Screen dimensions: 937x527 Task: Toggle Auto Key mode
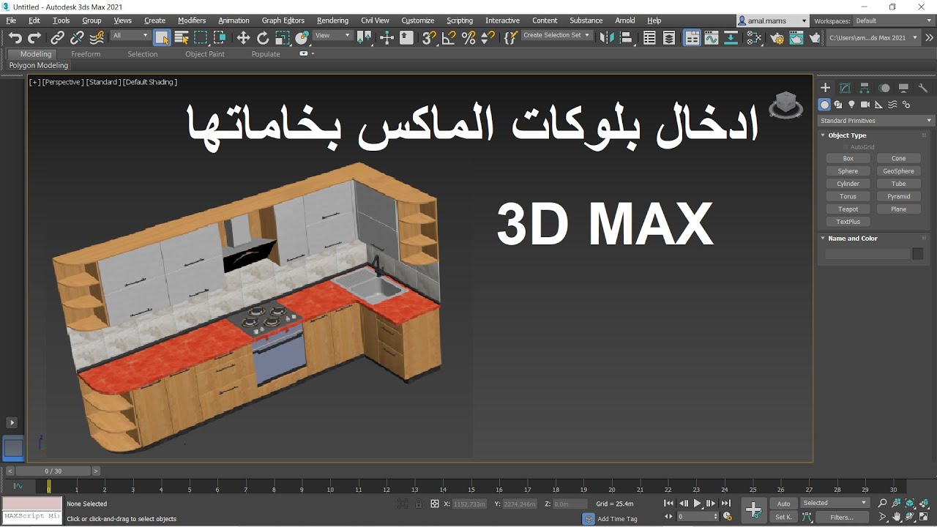point(783,504)
